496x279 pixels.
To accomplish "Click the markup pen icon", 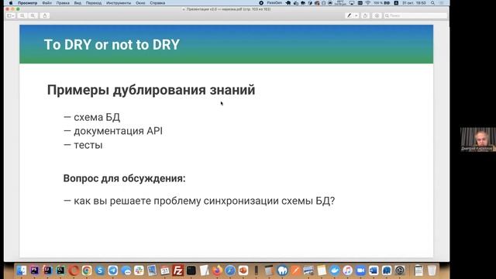I will pos(350,15).
